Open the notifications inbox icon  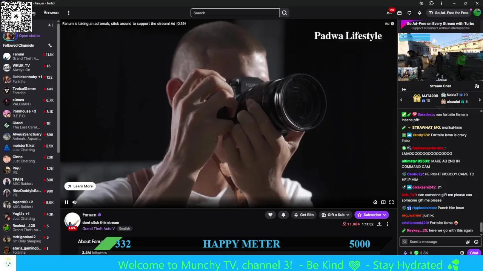pyautogui.click(x=400, y=13)
